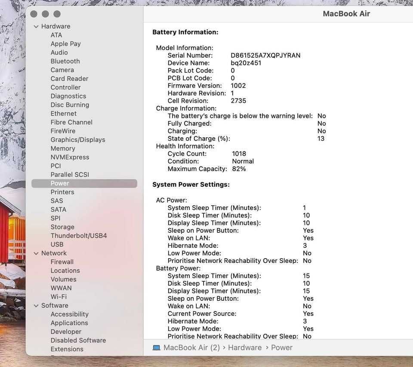Image resolution: width=413 pixels, height=367 pixels.
Task: Open Storage information
Action: (62, 227)
